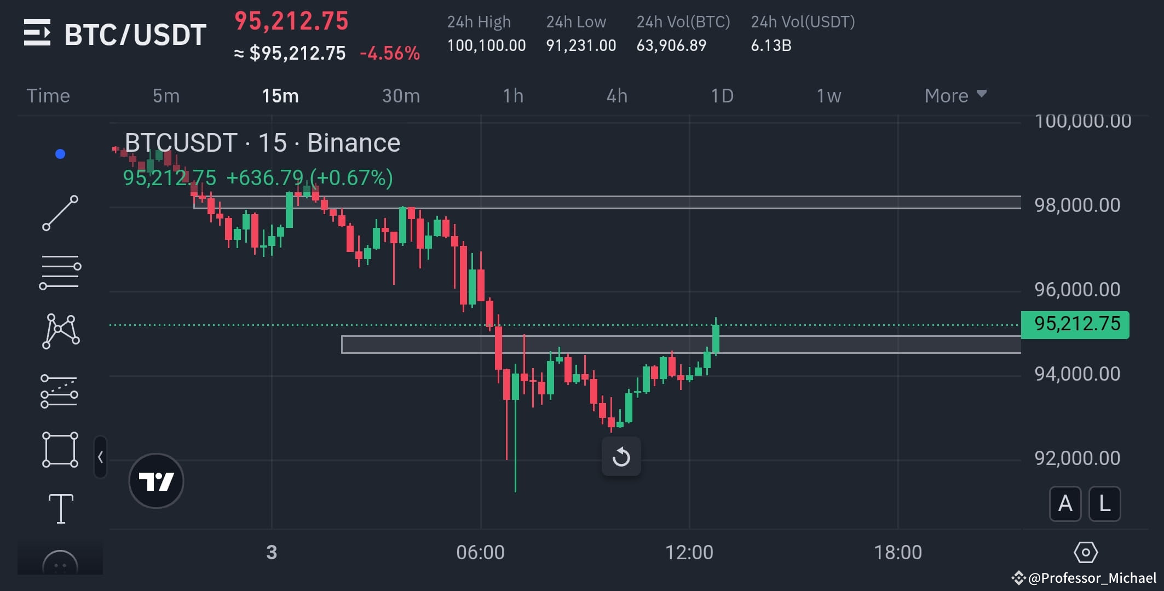Activate the cursor tool blue dot indicator
The width and height of the screenshot is (1164, 591).
[60, 154]
